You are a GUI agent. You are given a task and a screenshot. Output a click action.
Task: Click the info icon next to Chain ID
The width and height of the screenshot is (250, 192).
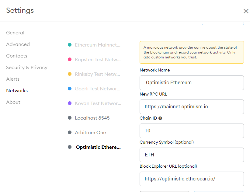click(160, 118)
